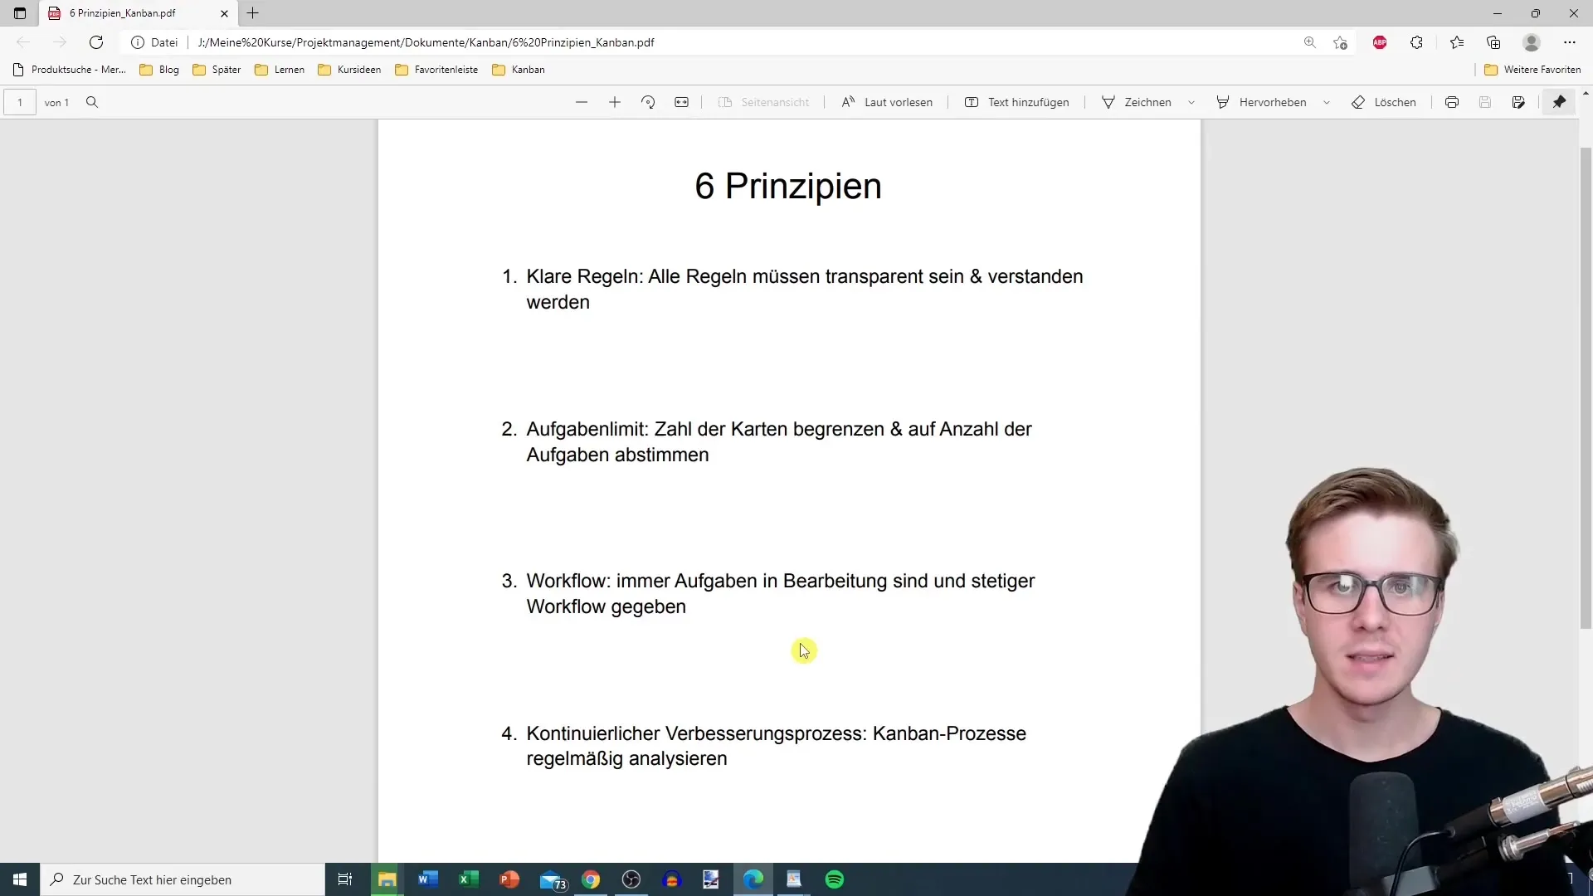Click the page number input field
Viewport: 1593px width, 896px height.
click(x=20, y=102)
